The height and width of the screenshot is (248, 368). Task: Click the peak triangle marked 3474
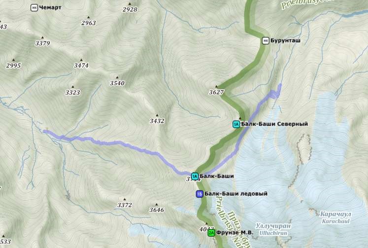81,60
